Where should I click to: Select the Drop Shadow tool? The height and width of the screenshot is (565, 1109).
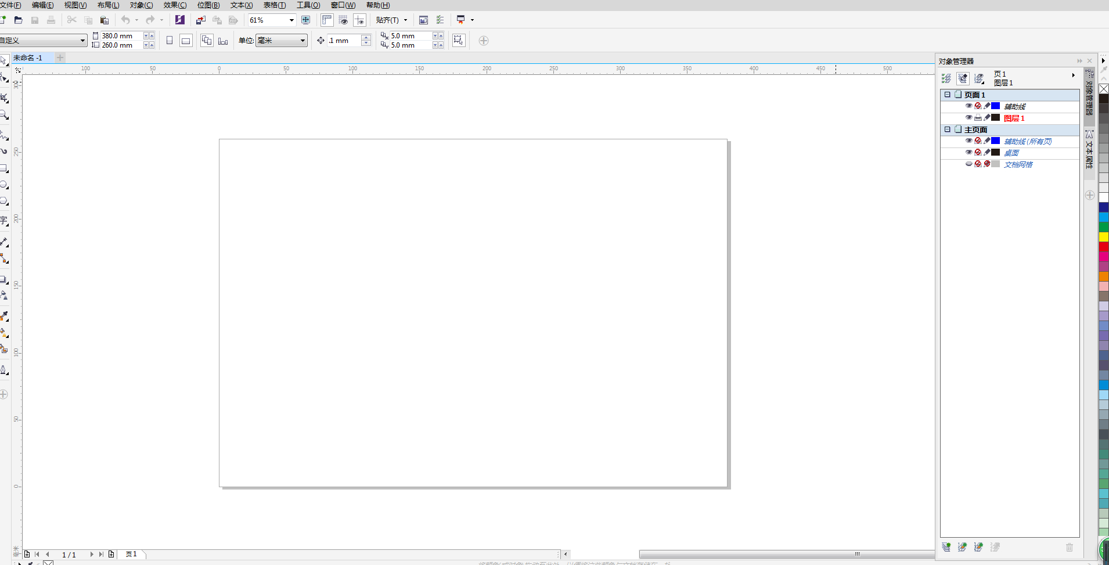click(5, 279)
